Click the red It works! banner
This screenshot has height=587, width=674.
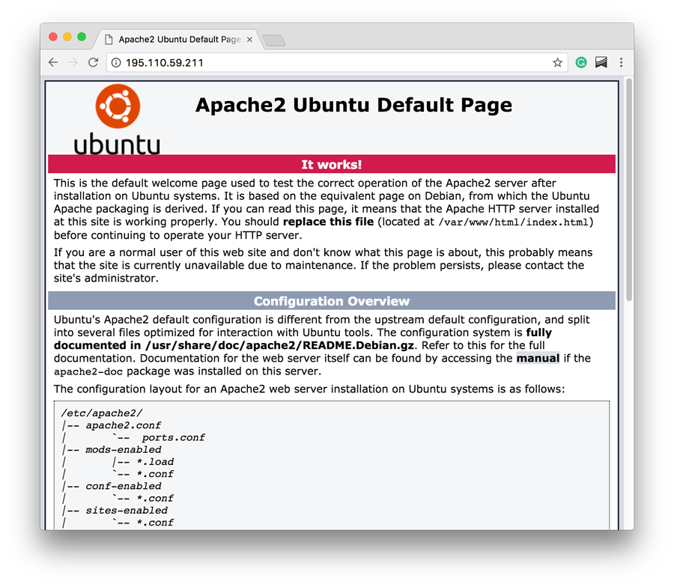332,164
